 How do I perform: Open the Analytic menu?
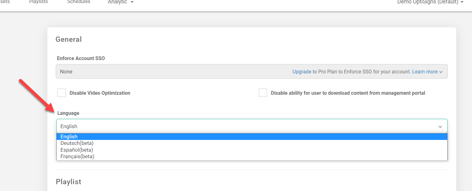118,2
